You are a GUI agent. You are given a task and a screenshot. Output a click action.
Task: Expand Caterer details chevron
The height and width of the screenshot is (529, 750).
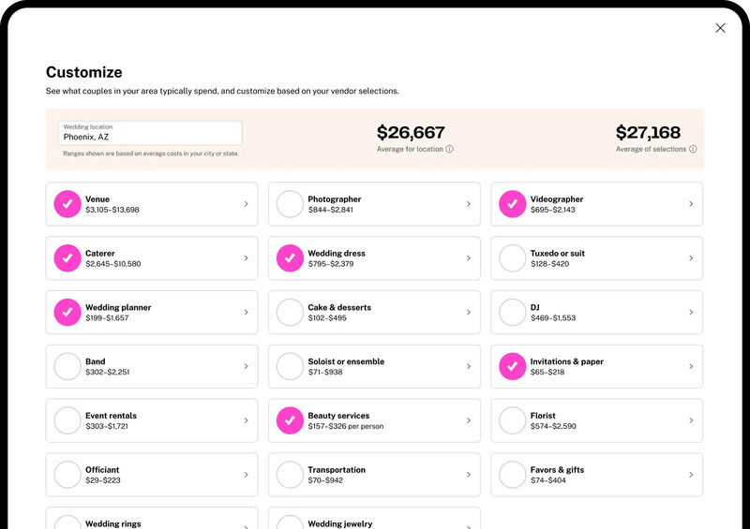(246, 258)
